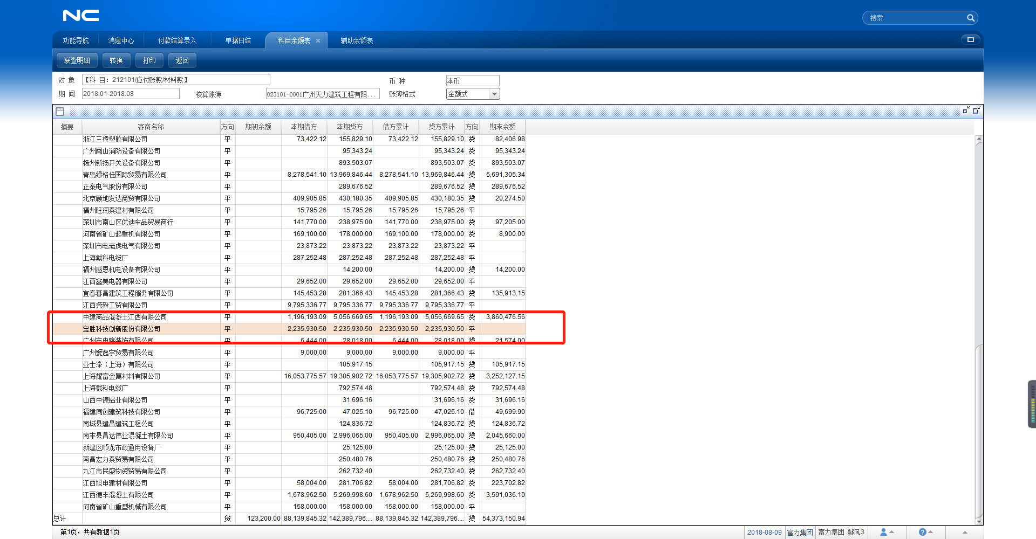Click the date 2018-08-09 in status bar
The width and height of the screenshot is (1036, 539).
point(764,533)
